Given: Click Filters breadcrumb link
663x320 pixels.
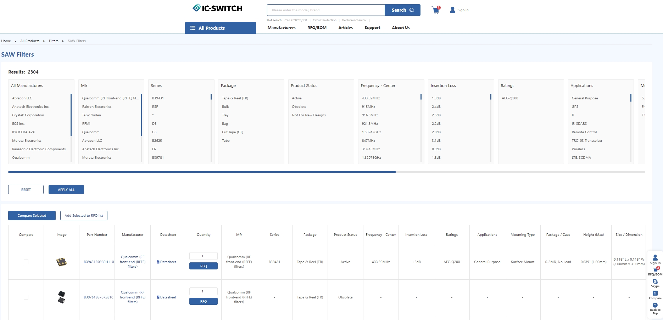Looking at the screenshot, I should pyautogui.click(x=54, y=41).
